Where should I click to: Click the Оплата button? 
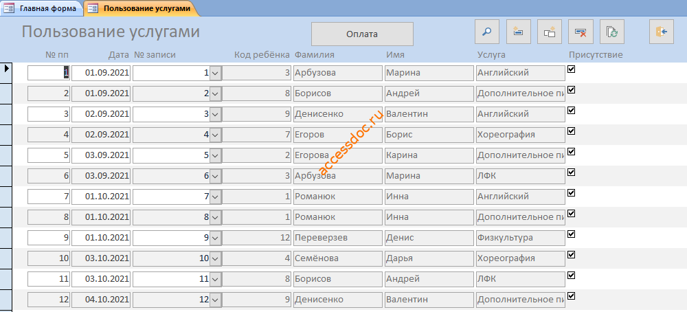(362, 34)
